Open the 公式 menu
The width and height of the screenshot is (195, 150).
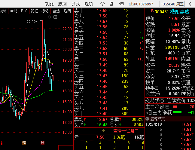(x=76, y=4)
